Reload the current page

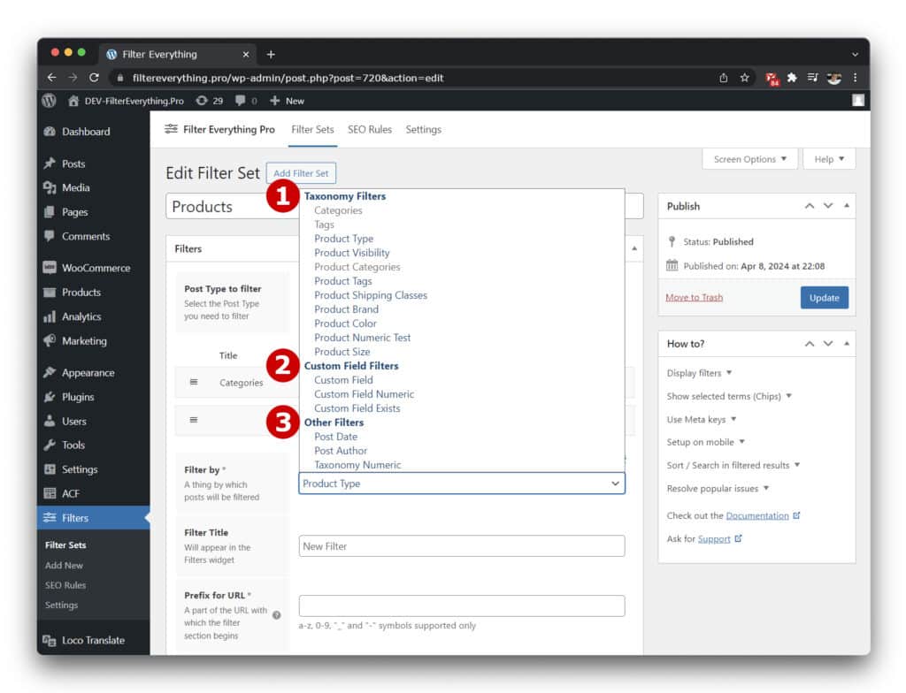[x=94, y=78]
